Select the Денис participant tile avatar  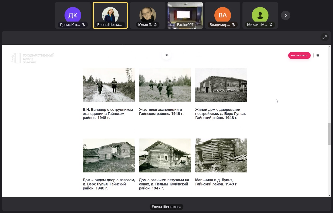73,15
